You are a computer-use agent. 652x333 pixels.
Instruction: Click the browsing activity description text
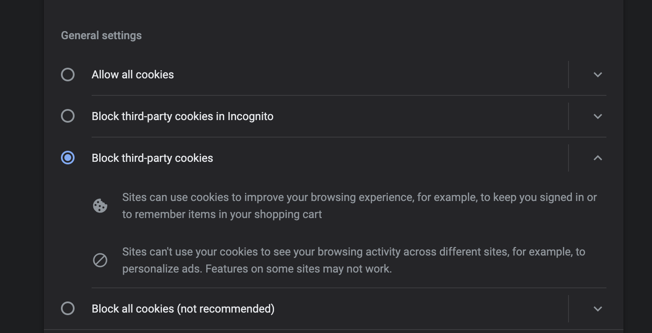pyautogui.click(x=354, y=260)
